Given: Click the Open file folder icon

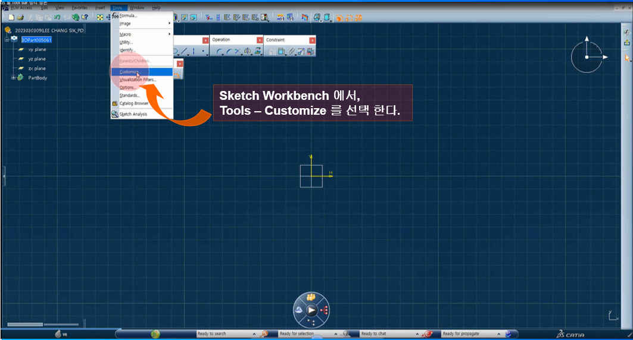Looking at the screenshot, I should point(21,17).
